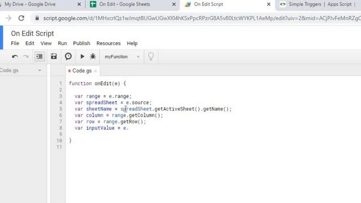Close the Code.gs editor tab
Viewport: 361px width, 203px height.
point(95,71)
